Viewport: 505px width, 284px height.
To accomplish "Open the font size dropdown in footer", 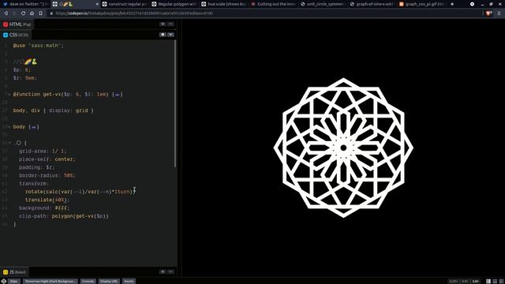I will tap(14, 281).
